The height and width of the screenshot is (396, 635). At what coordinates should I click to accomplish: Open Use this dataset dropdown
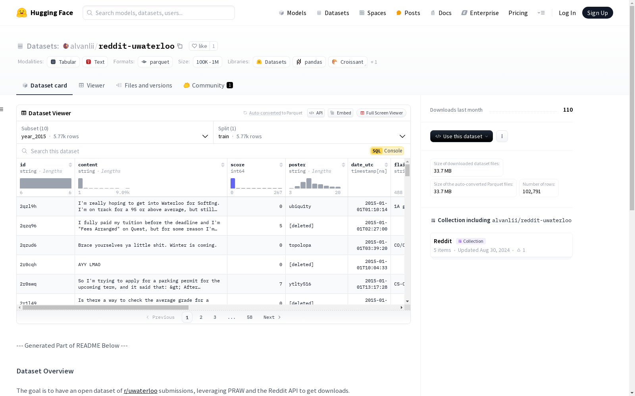tap(462, 136)
